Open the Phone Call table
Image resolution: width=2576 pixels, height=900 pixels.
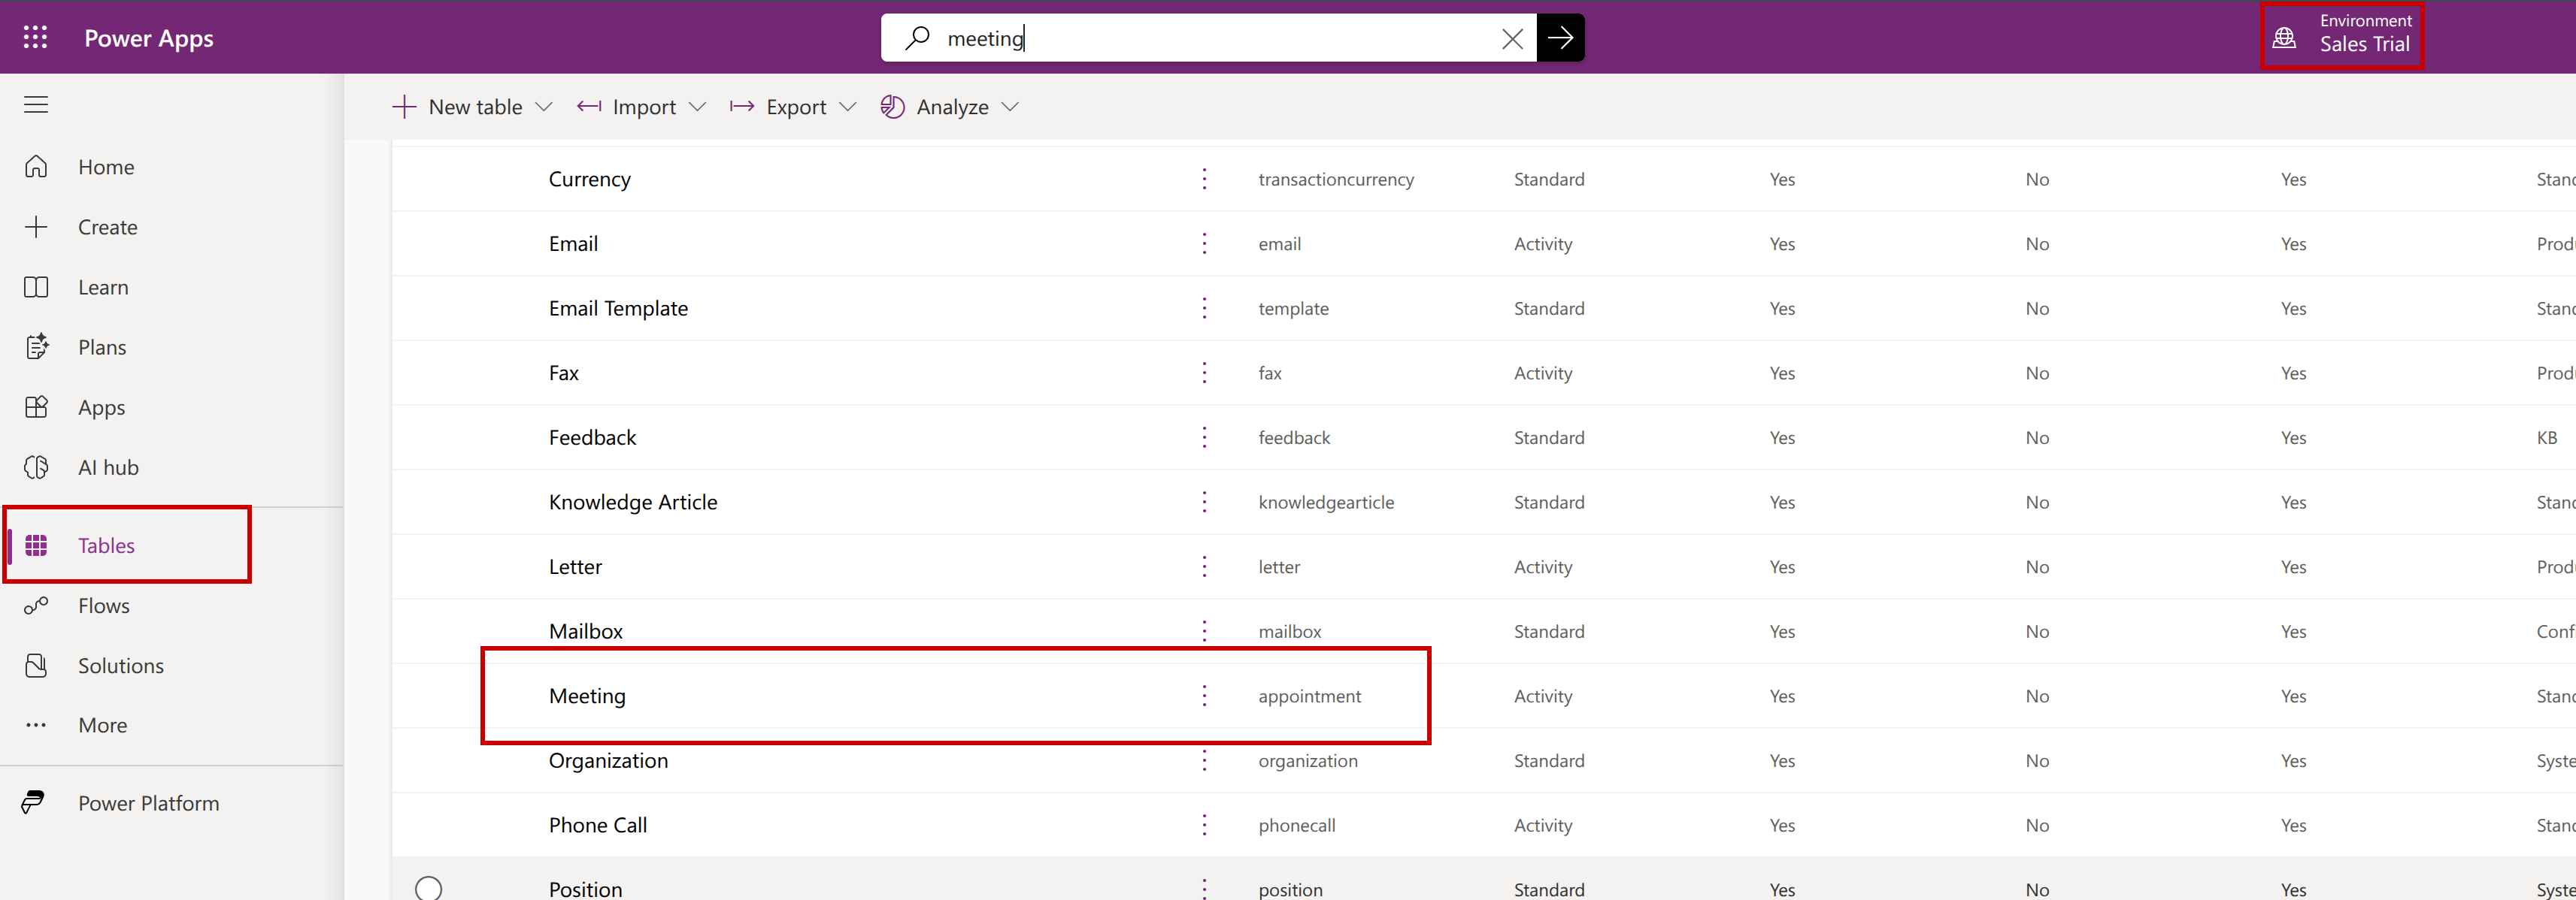pos(598,825)
